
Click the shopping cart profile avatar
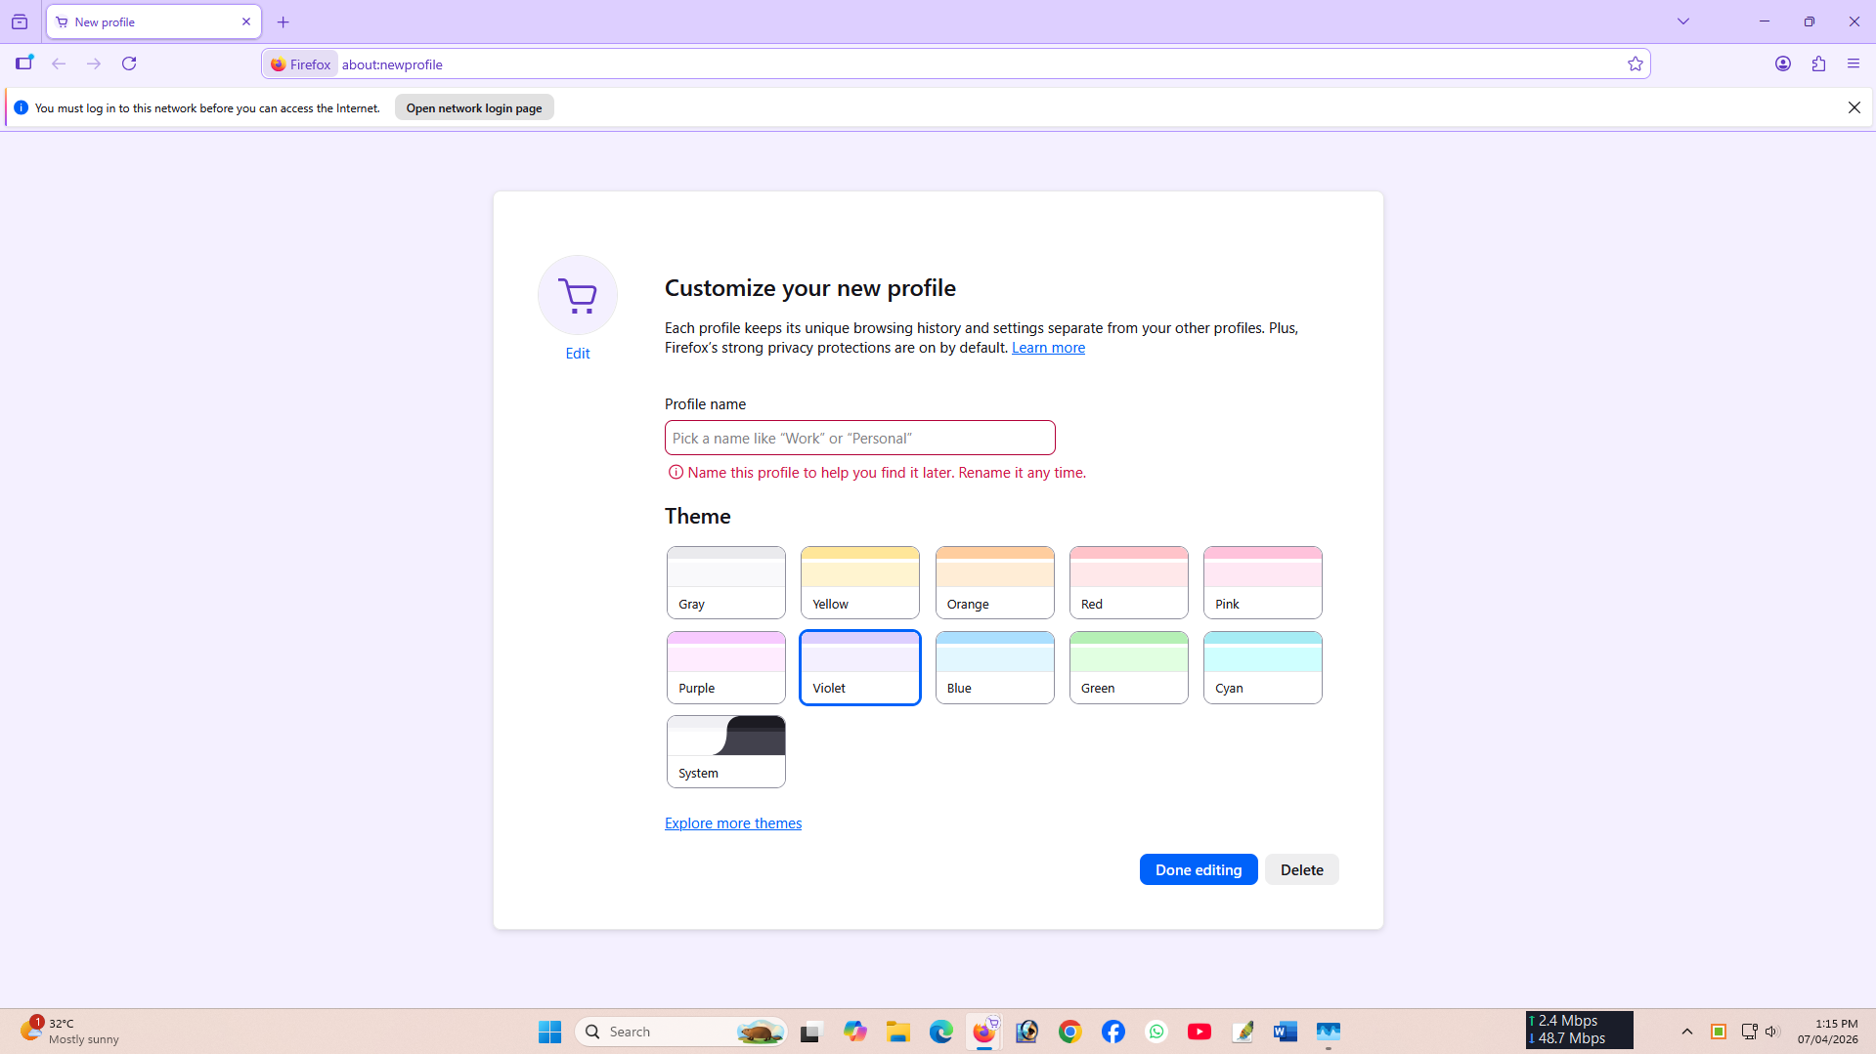577,295
